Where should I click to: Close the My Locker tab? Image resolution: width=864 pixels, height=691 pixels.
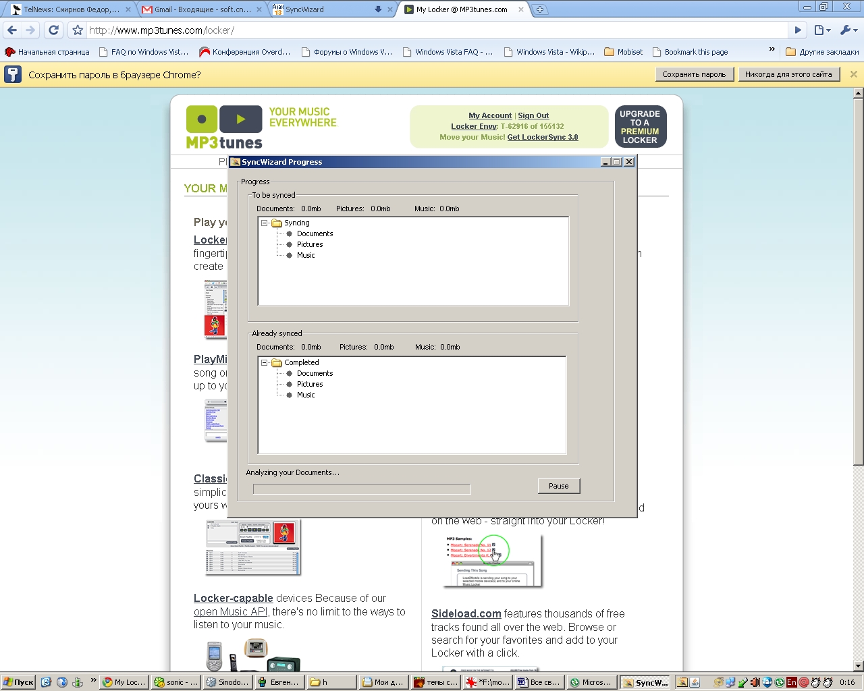coord(520,9)
